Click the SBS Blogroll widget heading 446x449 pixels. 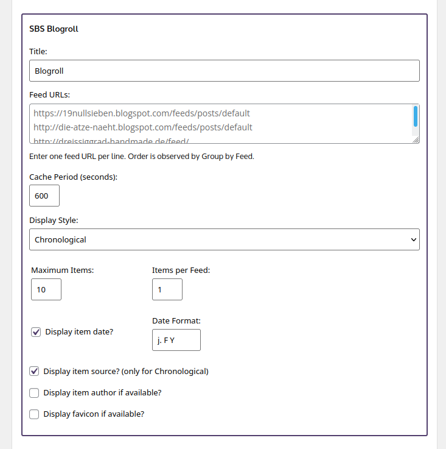pos(54,29)
